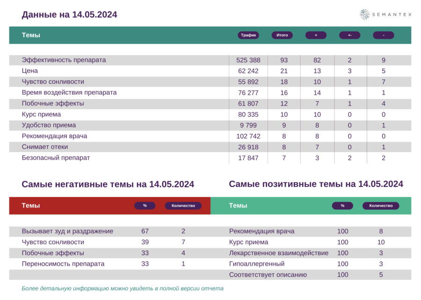The height and width of the screenshot is (300, 421).
Task: Select the 'Безопасный препарат' row label
Action: pyautogui.click(x=56, y=157)
